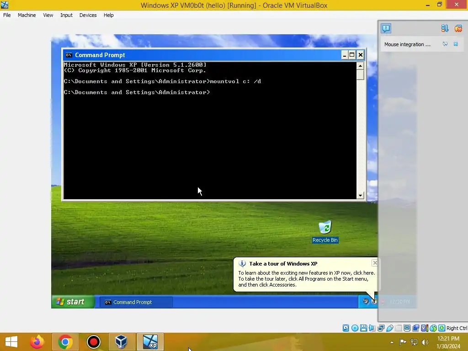The image size is (468, 351).
Task: Click the keyboard capture green arrow icon
Action: tap(442, 328)
